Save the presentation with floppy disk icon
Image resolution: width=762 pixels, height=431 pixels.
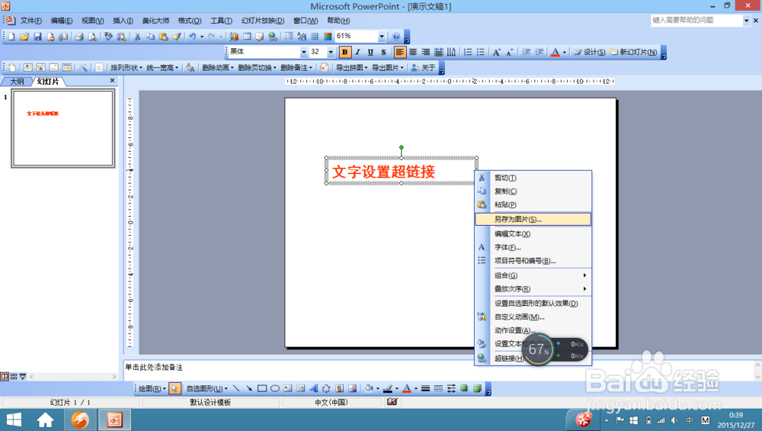point(37,37)
